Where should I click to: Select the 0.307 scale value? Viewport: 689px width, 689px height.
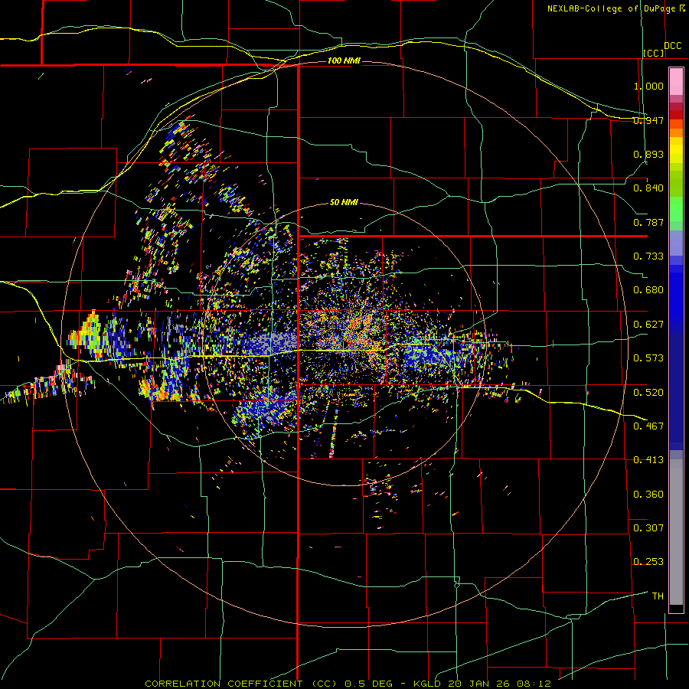648,527
